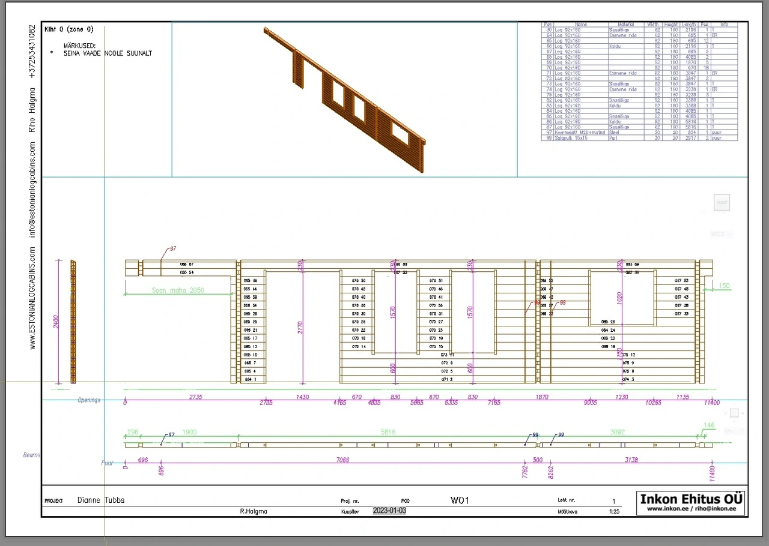Select the Beams row label
The height and width of the screenshot is (546, 769).
(32, 455)
